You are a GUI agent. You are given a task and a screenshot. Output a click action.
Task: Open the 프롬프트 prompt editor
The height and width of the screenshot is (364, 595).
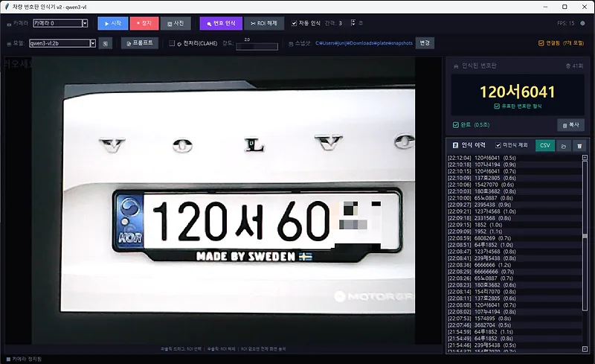pyautogui.click(x=140, y=43)
